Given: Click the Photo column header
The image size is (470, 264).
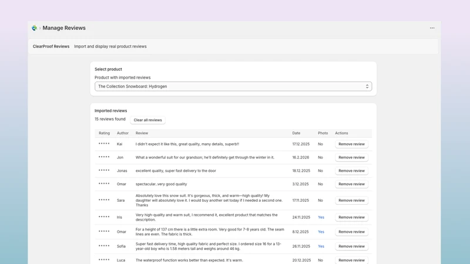Looking at the screenshot, I should point(323,133).
